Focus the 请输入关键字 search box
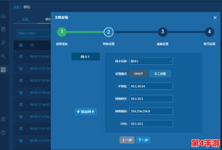The image size is (222, 150). pos(34,33)
